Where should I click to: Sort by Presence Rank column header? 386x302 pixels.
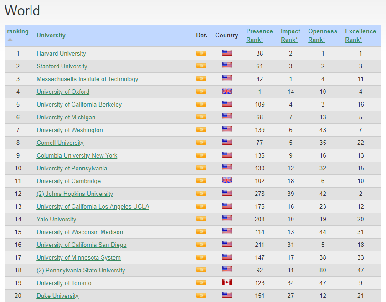(259, 36)
